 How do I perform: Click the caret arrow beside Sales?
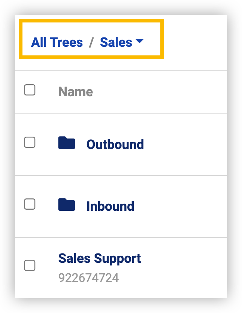(139, 41)
